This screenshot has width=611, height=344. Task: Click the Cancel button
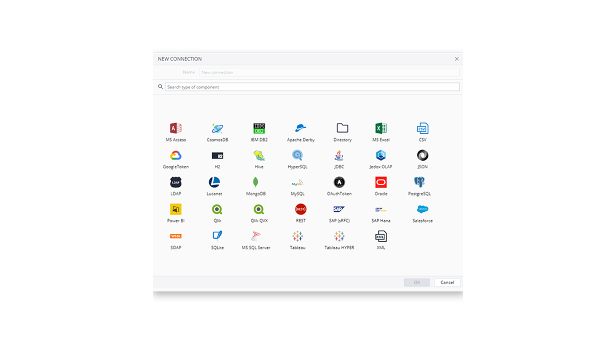tap(447, 282)
